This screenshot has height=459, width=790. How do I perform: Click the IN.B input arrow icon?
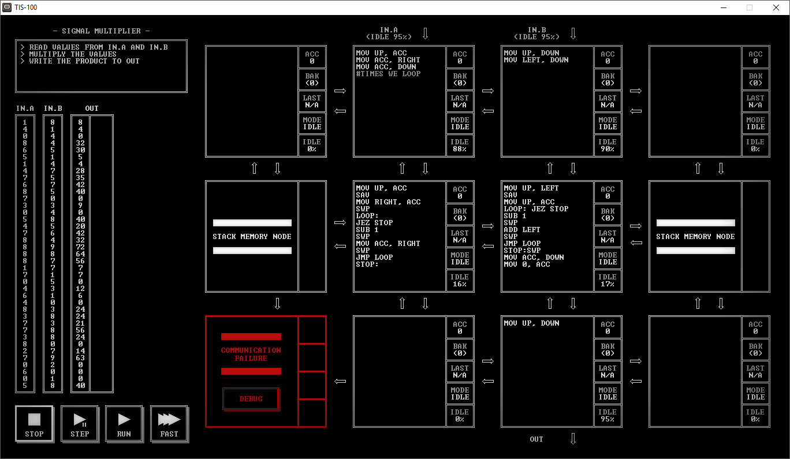[x=573, y=33]
